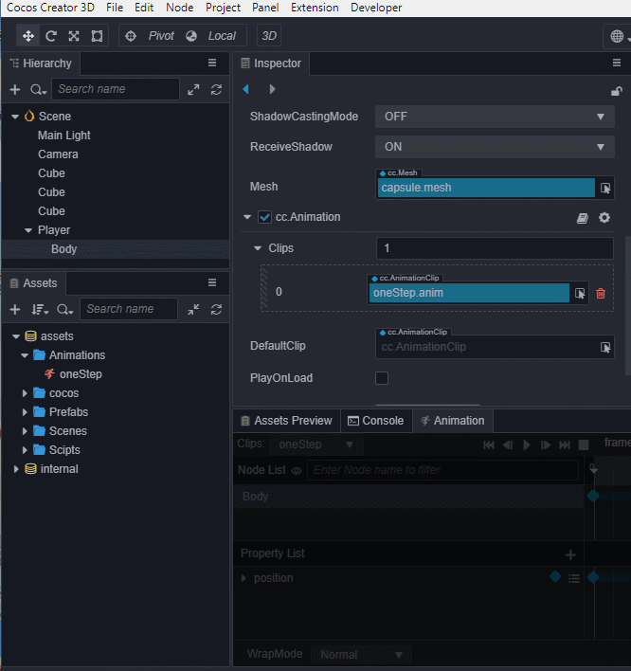Open the Assets sort dropdown
Image resolution: width=631 pixels, height=671 pixels.
40,309
